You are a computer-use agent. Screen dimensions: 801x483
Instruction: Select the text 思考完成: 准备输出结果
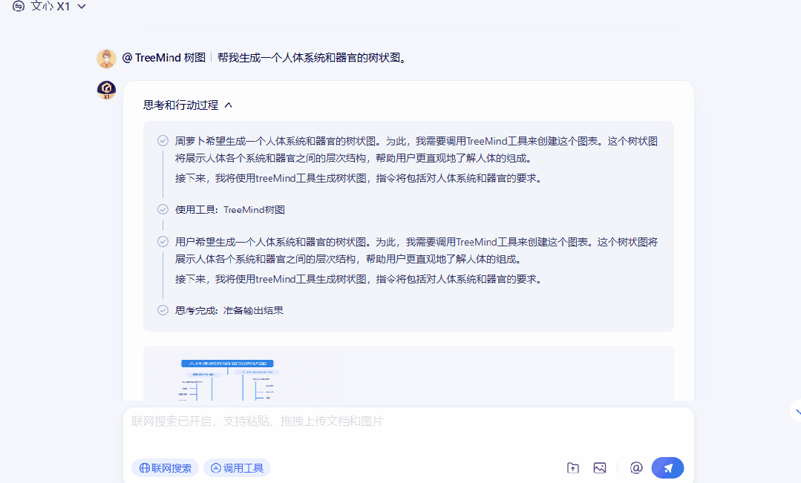coord(229,310)
